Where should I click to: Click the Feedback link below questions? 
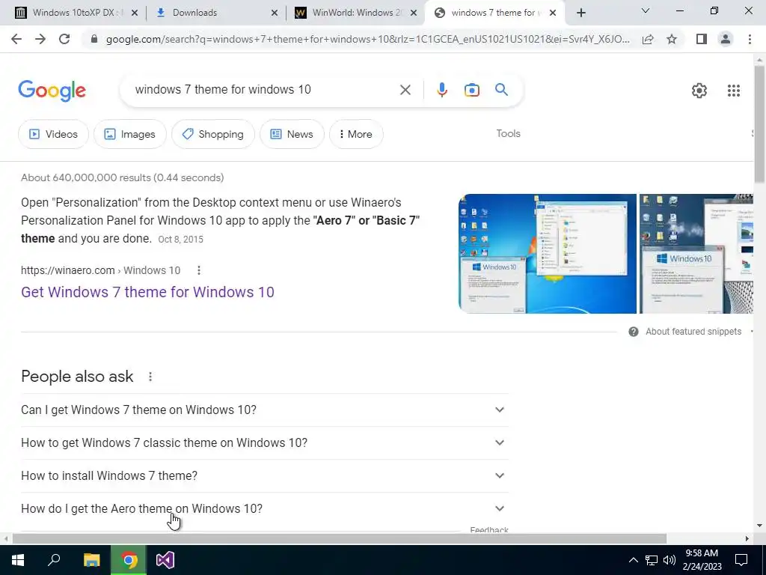pos(489,529)
